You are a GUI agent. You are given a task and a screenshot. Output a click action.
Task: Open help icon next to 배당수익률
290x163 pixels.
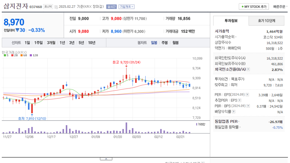click(234, 112)
